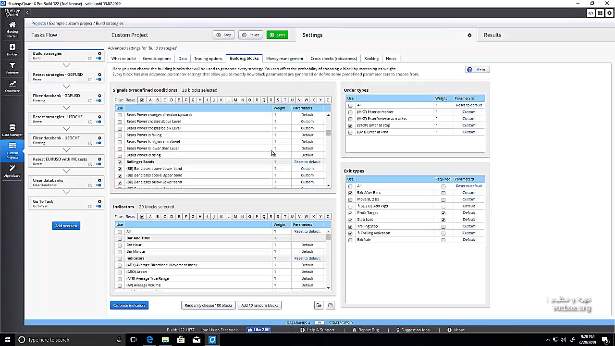The width and height of the screenshot is (615, 346).
Task: Toggle the Retest EURUSD with MC tests switch
Action: point(98,164)
